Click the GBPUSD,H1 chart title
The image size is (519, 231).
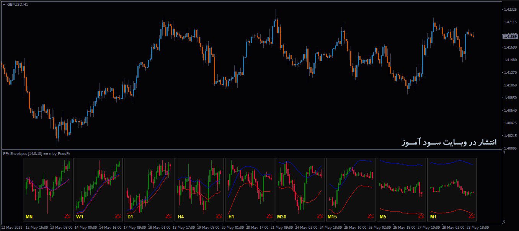[x=18, y=4]
